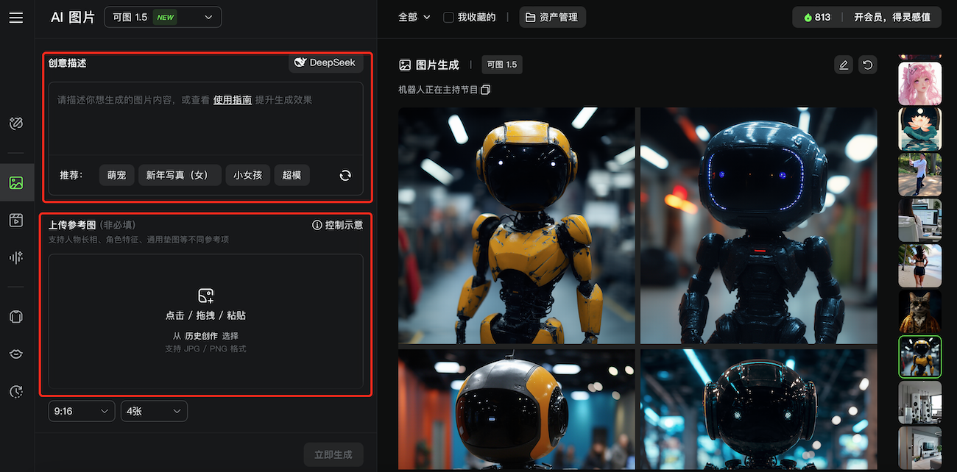Click the 可图 1.5 tag next to 图片生成

point(502,65)
